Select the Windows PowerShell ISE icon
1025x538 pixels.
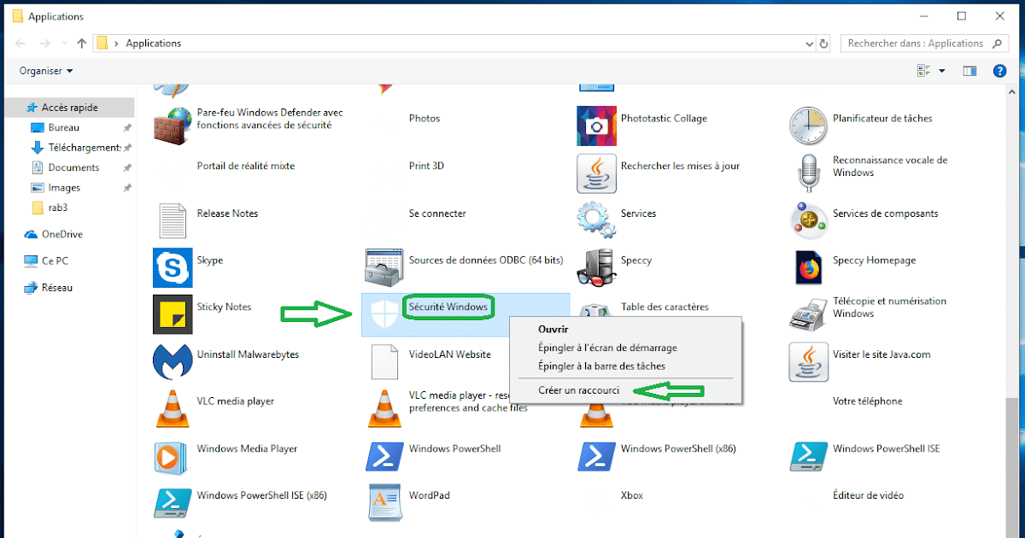click(x=808, y=456)
